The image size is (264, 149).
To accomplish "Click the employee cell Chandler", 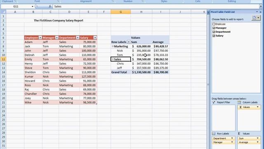I will (x=33, y=94).
